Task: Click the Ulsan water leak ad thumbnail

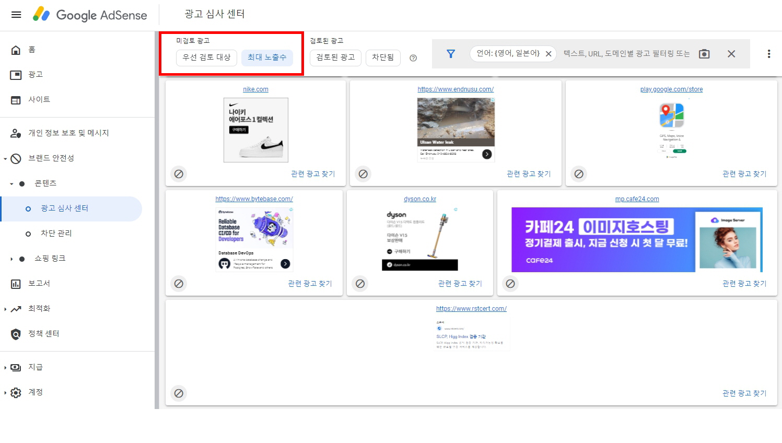Action: [x=456, y=130]
